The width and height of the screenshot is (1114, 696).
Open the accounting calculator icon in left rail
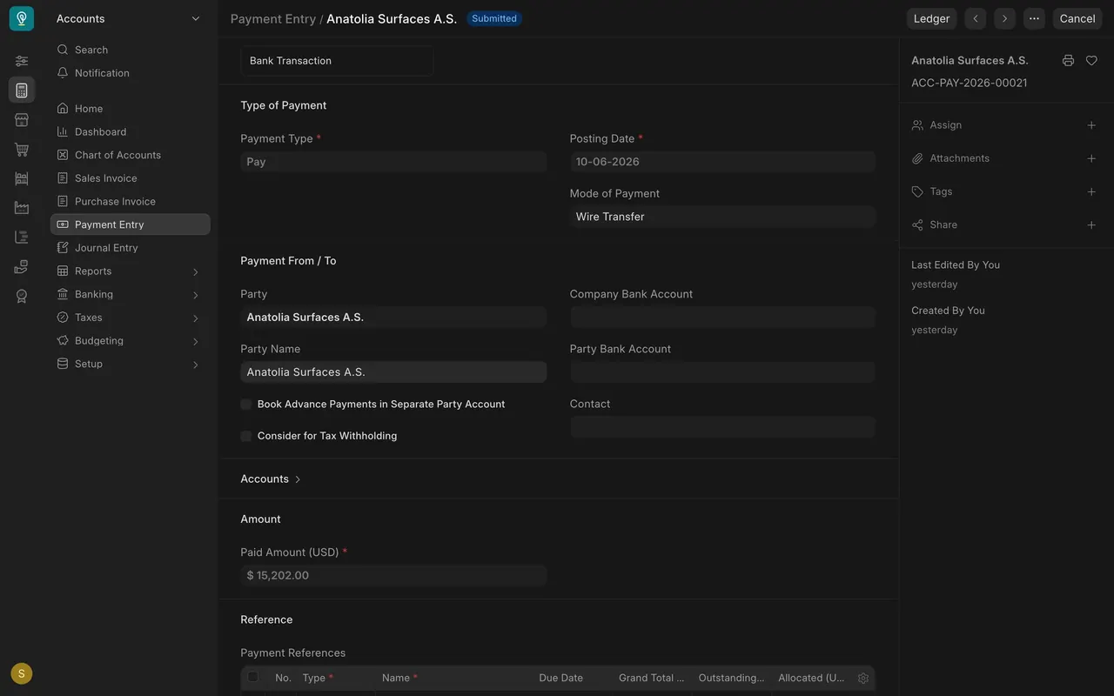pos(22,90)
